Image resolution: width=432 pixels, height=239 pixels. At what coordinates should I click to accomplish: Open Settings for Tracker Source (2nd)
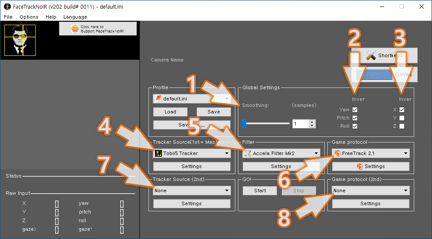coord(192,203)
